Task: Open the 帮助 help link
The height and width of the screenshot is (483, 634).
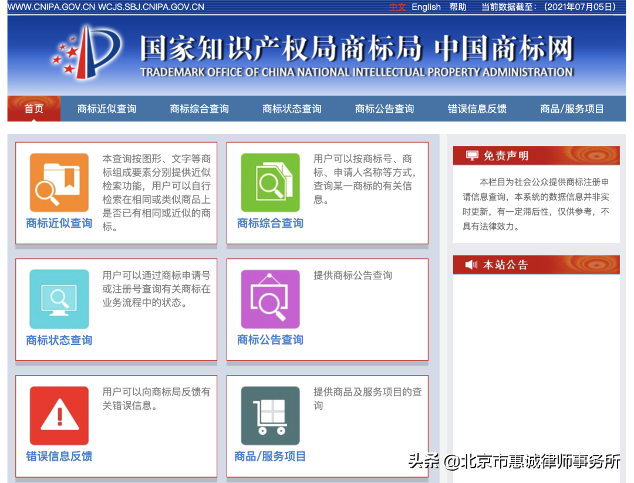Action: pos(458,7)
